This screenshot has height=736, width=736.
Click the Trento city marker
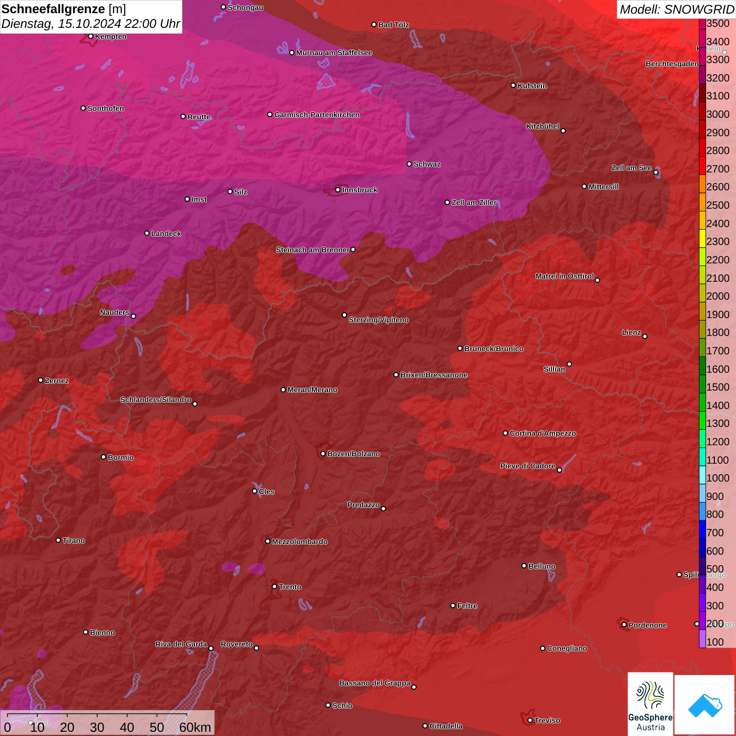pos(274,587)
